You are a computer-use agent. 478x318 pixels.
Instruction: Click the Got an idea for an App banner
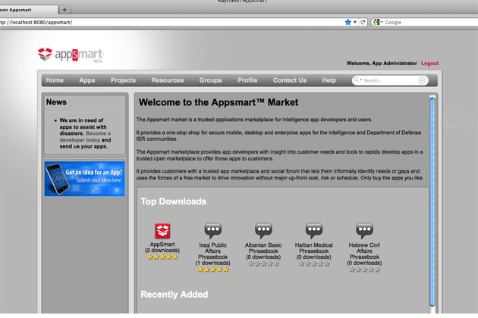pyautogui.click(x=85, y=179)
